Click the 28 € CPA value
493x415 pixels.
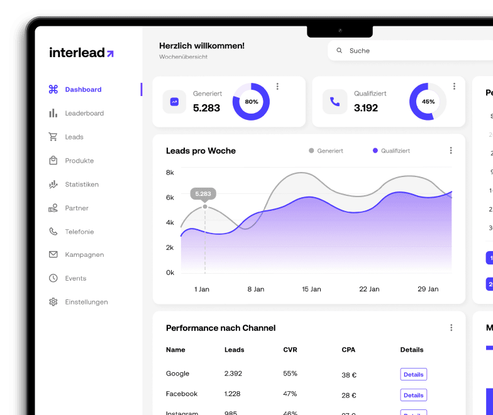348,396
